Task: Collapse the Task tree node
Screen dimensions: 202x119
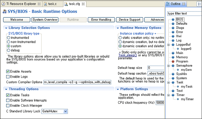Action: 168,82
